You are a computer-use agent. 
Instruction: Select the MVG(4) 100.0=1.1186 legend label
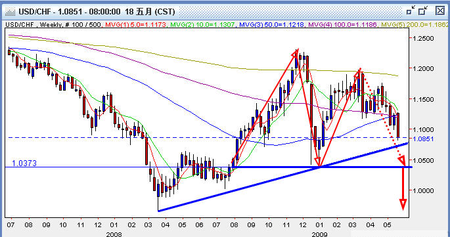coord(342,25)
